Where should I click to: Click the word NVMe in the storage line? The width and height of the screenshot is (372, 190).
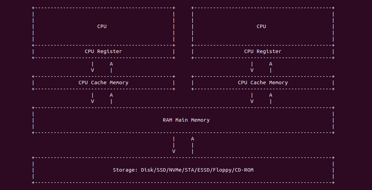(x=175, y=170)
